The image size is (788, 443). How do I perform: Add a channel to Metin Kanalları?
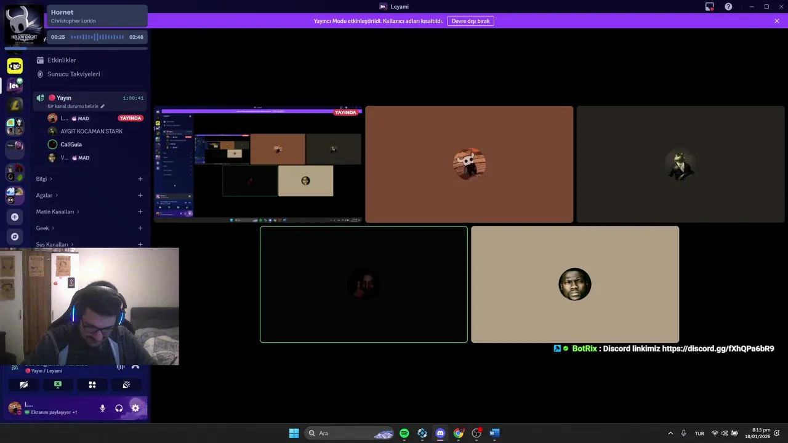(140, 212)
